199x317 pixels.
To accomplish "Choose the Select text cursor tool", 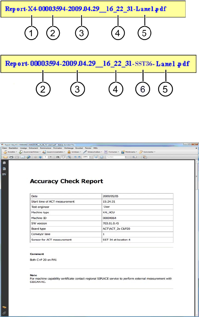I will (58, 157).
